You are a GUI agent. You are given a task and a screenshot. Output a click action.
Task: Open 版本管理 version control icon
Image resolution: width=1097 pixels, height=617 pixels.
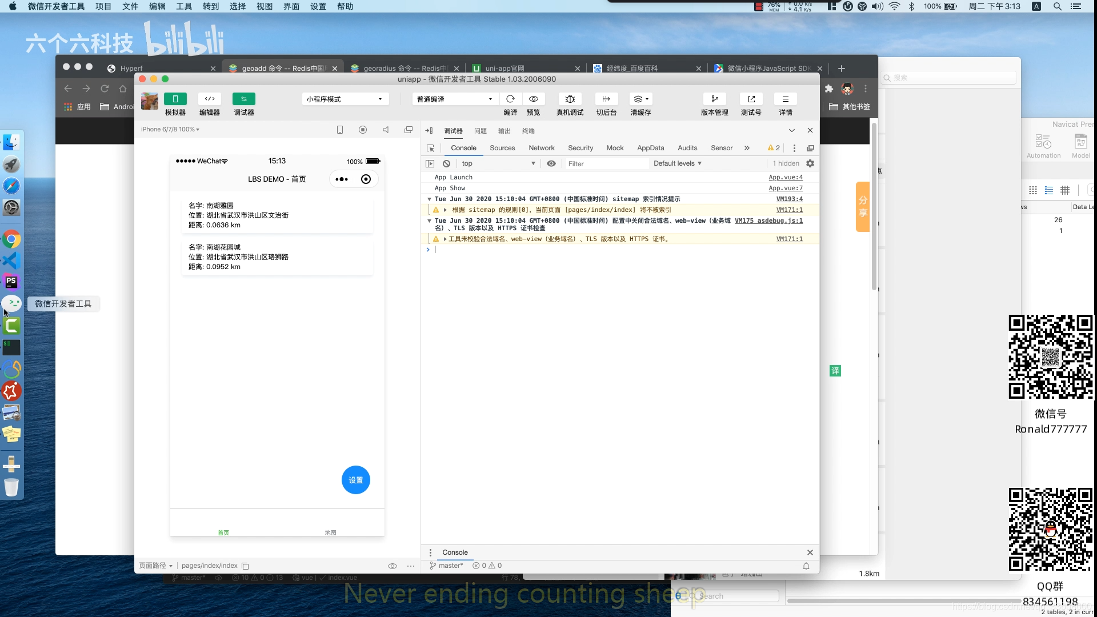pos(714,99)
